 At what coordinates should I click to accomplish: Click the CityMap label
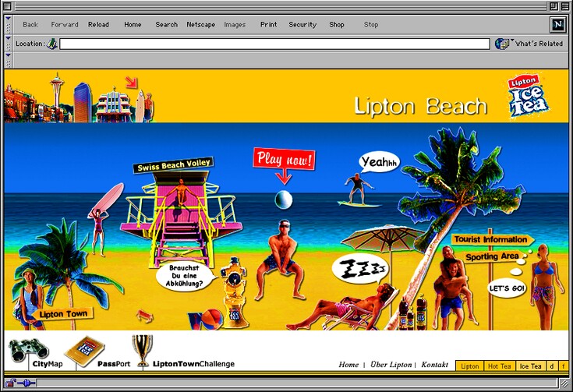coord(48,364)
